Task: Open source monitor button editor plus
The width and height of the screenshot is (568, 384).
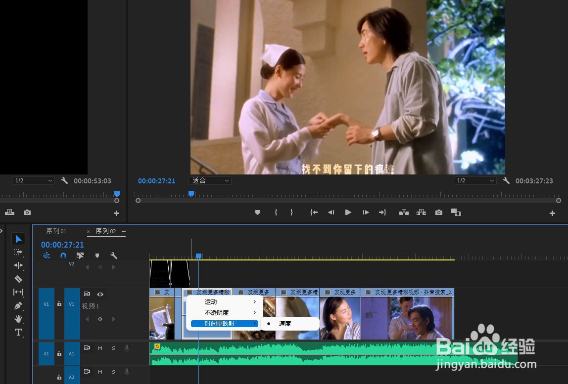Action: pyautogui.click(x=116, y=213)
